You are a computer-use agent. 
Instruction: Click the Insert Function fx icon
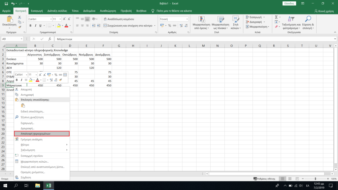(x=50, y=39)
